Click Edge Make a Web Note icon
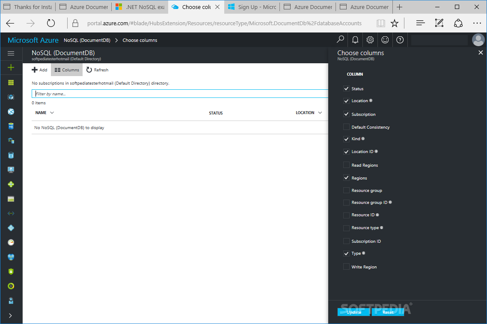Viewport: 487px width, 324px height. pyautogui.click(x=439, y=23)
